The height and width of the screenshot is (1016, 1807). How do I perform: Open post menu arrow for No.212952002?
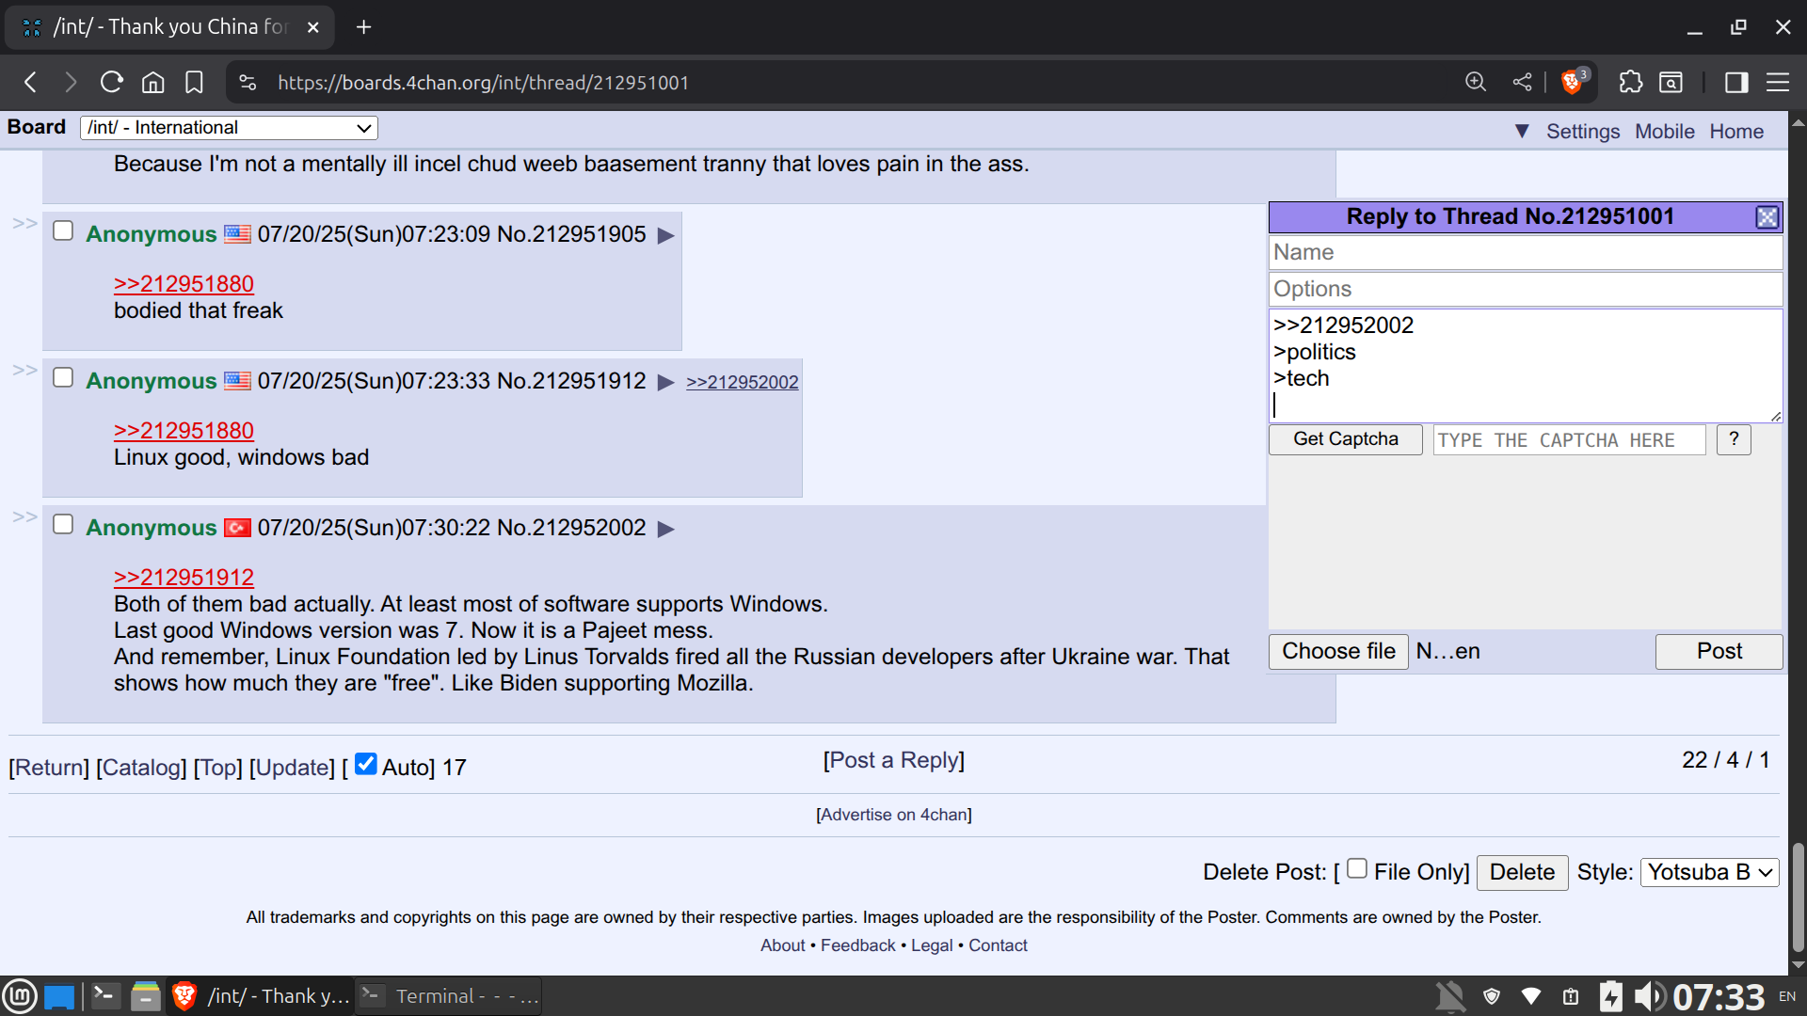(666, 529)
